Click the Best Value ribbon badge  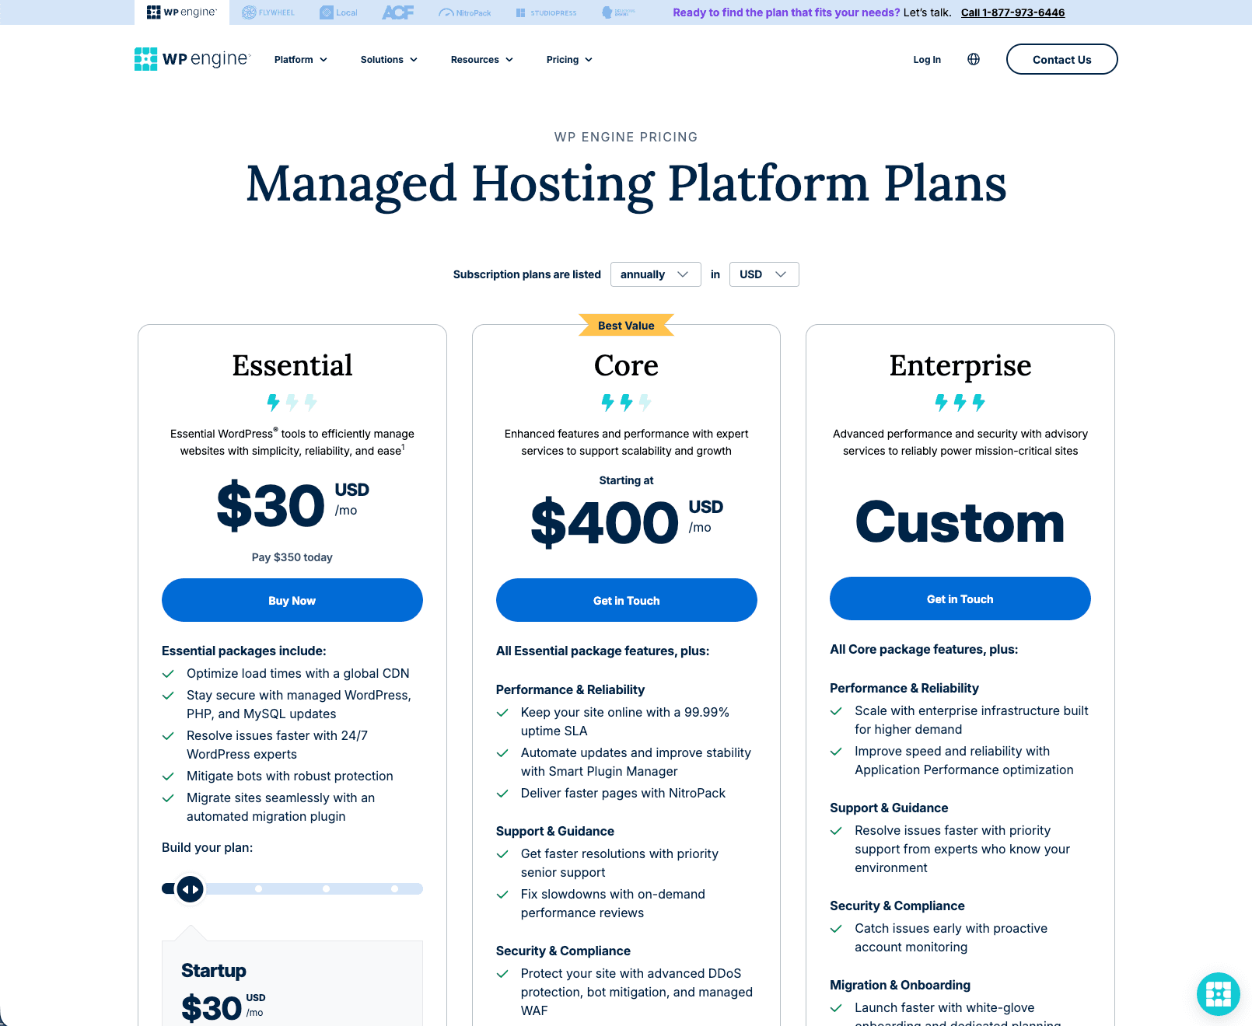626,325
